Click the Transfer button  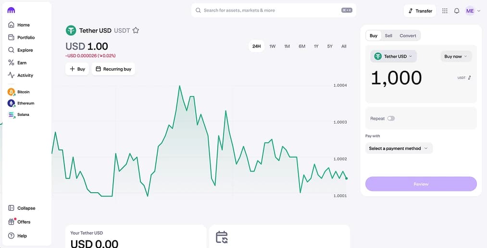pos(420,11)
